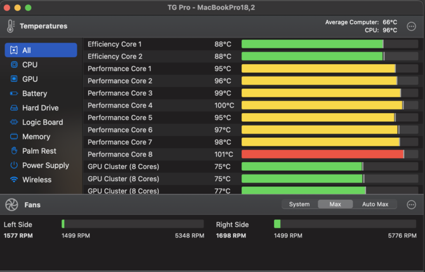Select the Performance Core 6 row

point(253,130)
